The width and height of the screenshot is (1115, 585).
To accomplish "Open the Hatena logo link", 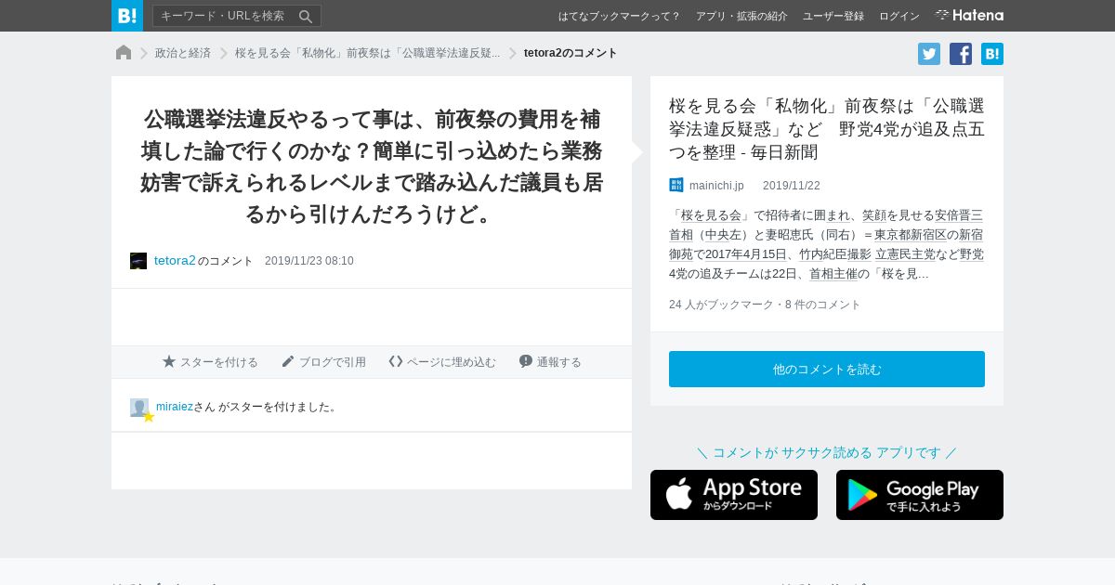I will [x=969, y=16].
